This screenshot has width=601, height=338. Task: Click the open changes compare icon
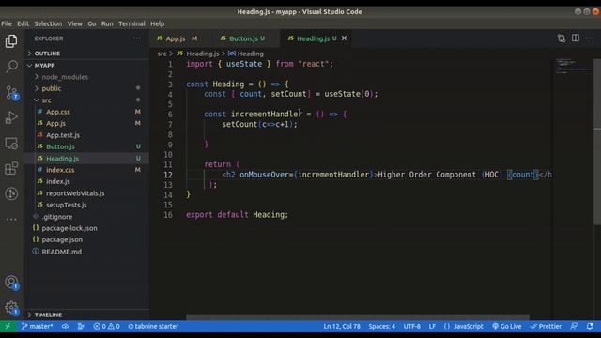click(562, 38)
